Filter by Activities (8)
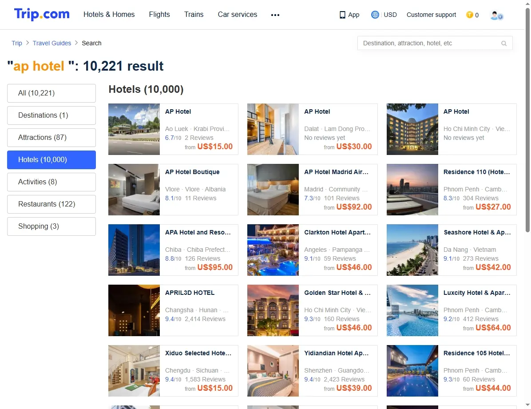This screenshot has height=409, width=531. (x=52, y=182)
